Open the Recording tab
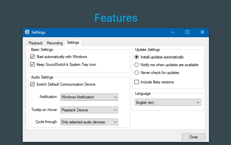 click(55, 43)
